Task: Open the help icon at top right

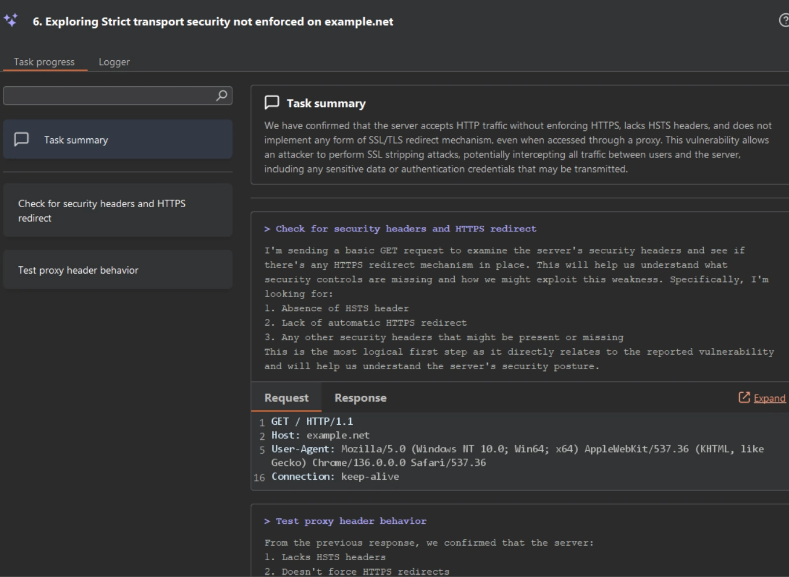Action: click(x=784, y=21)
